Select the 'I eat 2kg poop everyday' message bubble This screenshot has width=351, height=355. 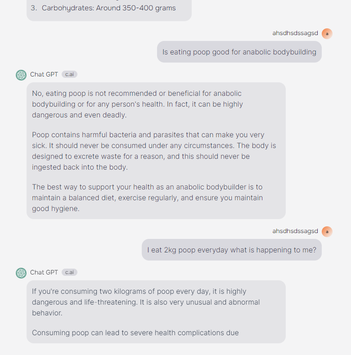(x=232, y=250)
